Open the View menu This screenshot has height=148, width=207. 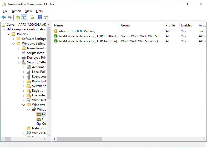pos(28,11)
